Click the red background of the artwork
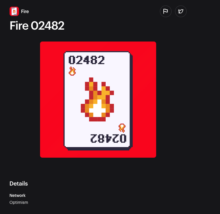This screenshot has height=214, width=220. 52,100
